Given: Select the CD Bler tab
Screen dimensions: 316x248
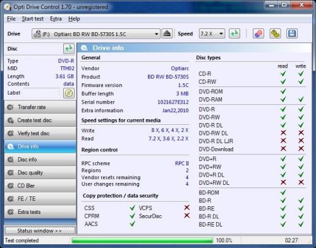Looking at the screenshot, I should [x=40, y=186].
